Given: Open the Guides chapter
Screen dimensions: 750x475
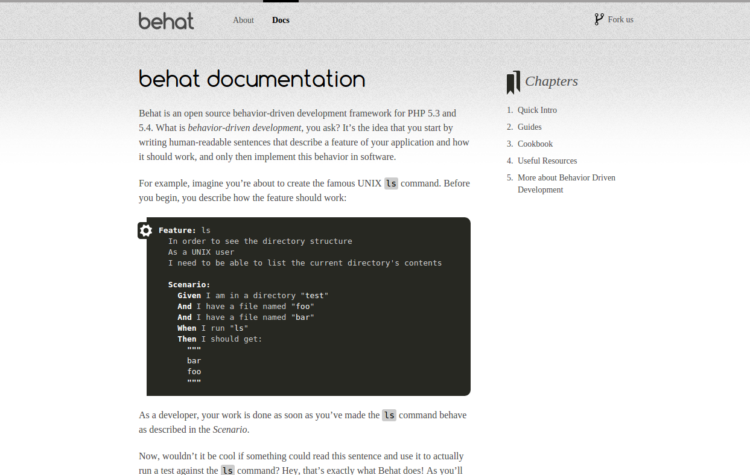Looking at the screenshot, I should click(x=530, y=127).
